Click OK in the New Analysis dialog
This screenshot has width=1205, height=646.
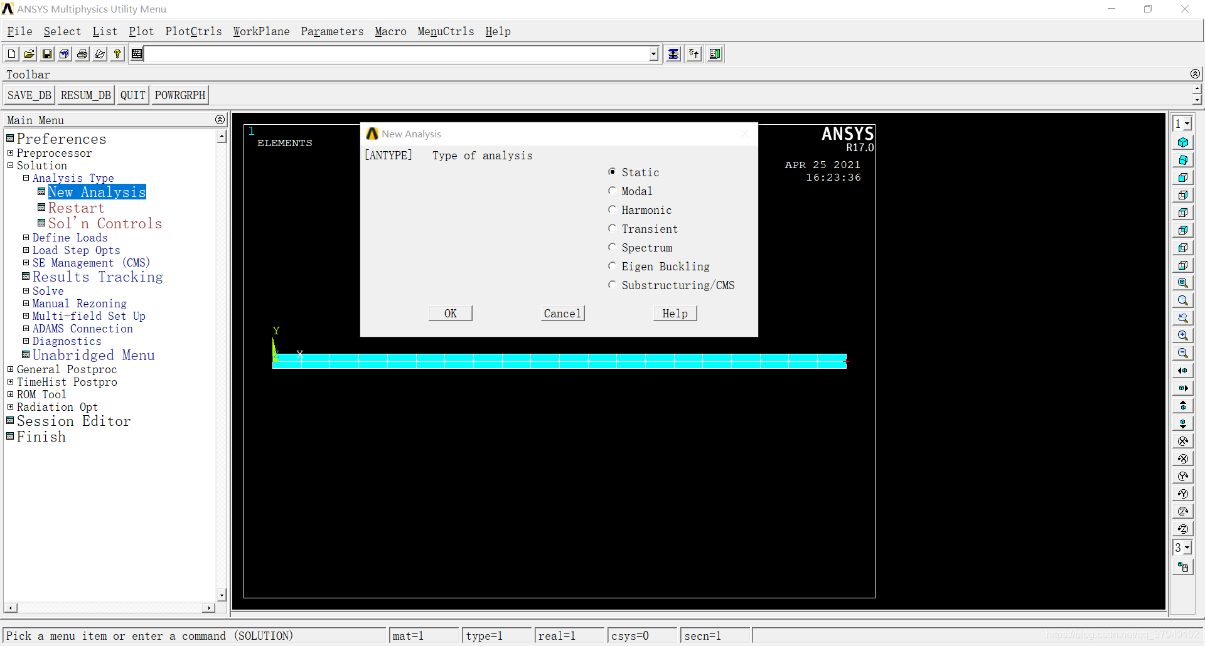click(450, 314)
